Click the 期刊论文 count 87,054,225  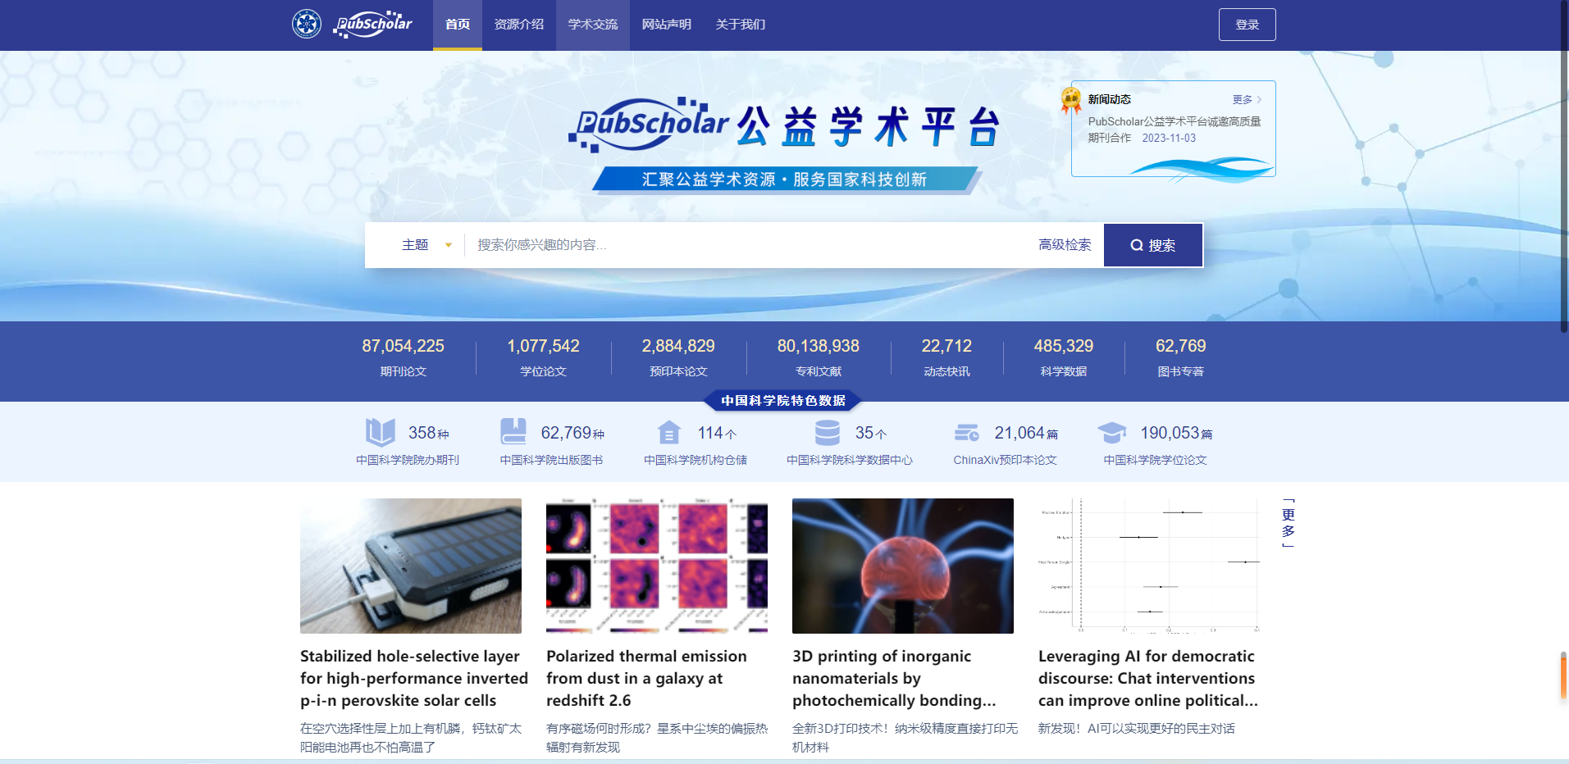point(403,346)
